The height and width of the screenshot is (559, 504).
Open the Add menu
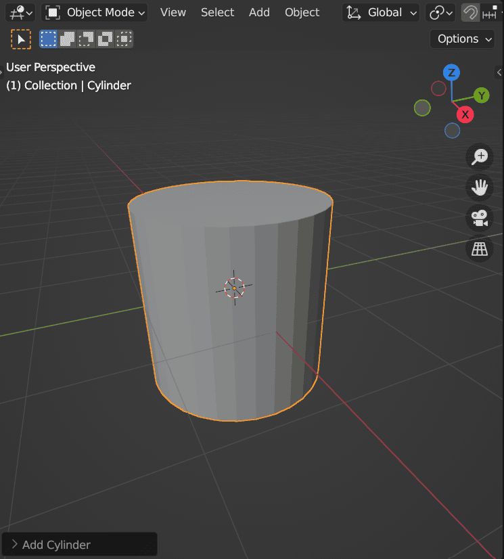click(259, 13)
